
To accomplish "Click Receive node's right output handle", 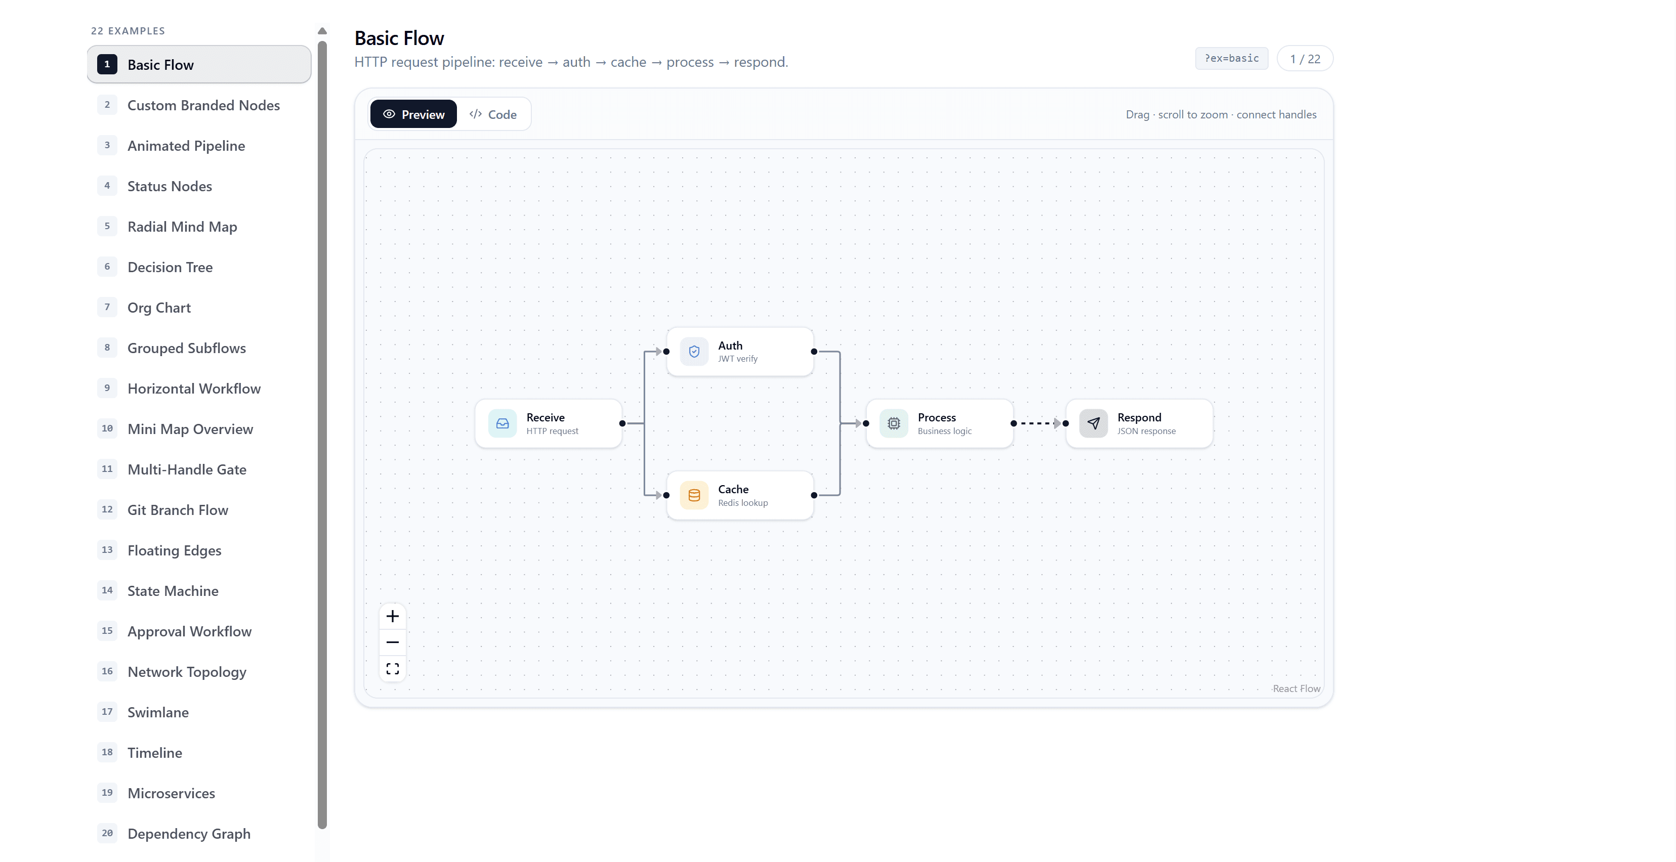I will click(622, 423).
